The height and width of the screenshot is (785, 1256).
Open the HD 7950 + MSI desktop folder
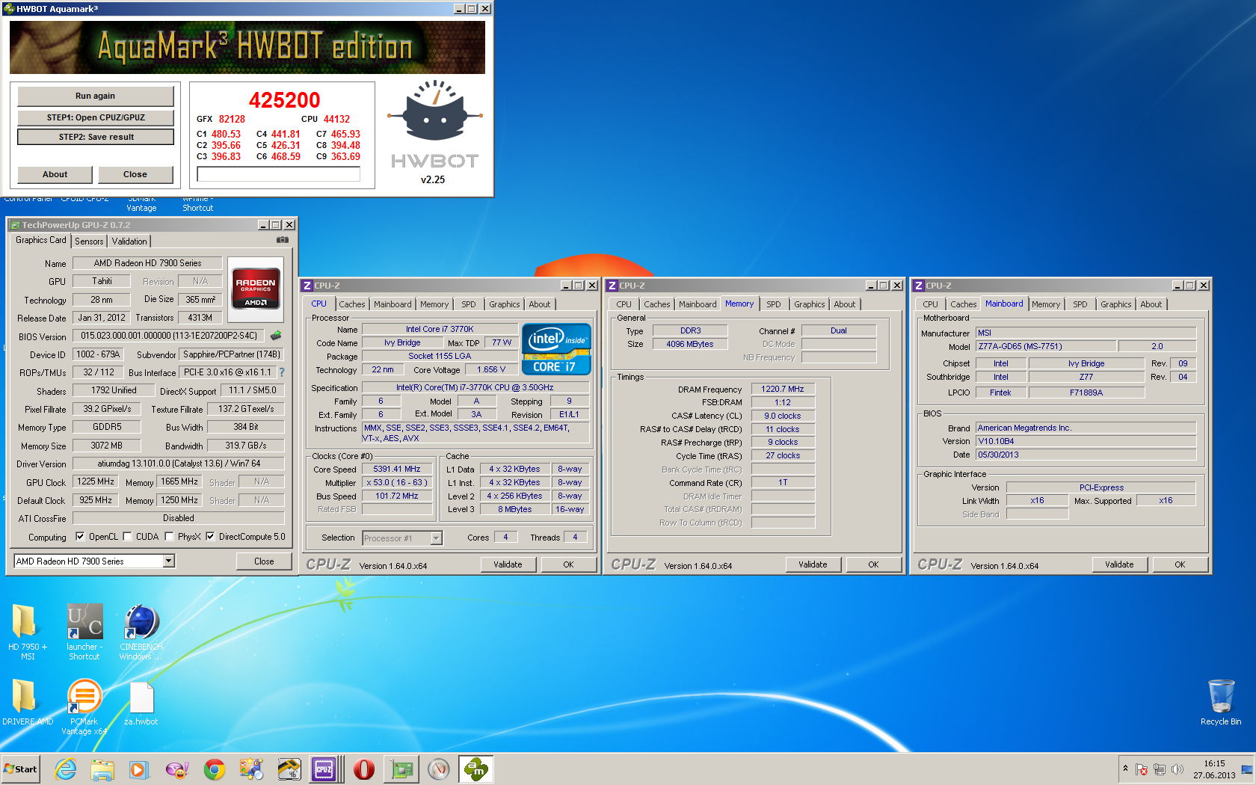tap(27, 632)
